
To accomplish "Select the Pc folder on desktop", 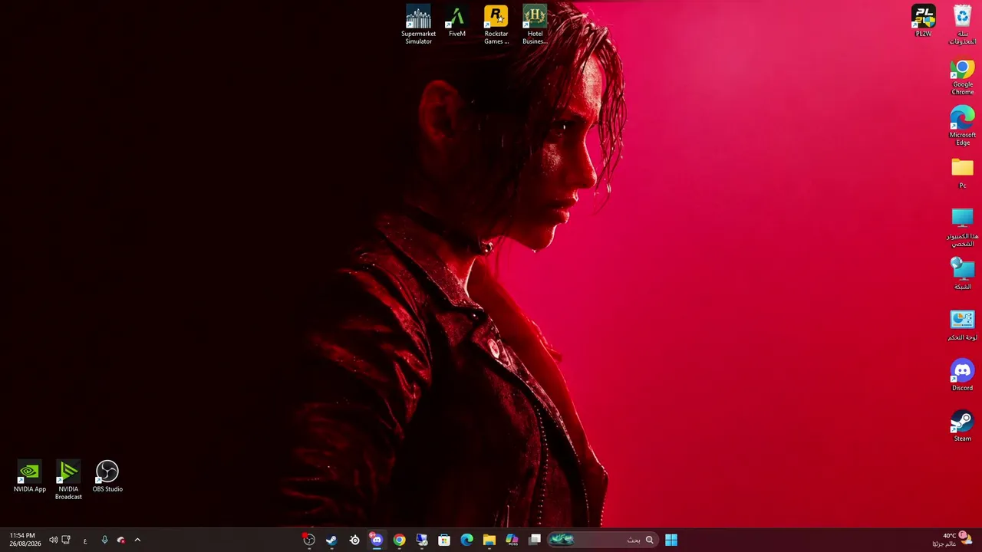I will pos(963,173).
